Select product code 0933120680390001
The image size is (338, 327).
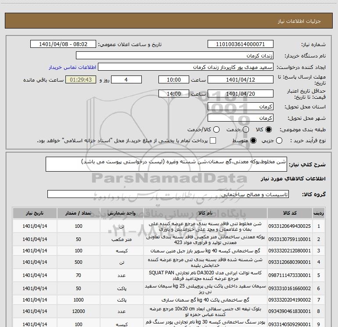click(x=290, y=262)
